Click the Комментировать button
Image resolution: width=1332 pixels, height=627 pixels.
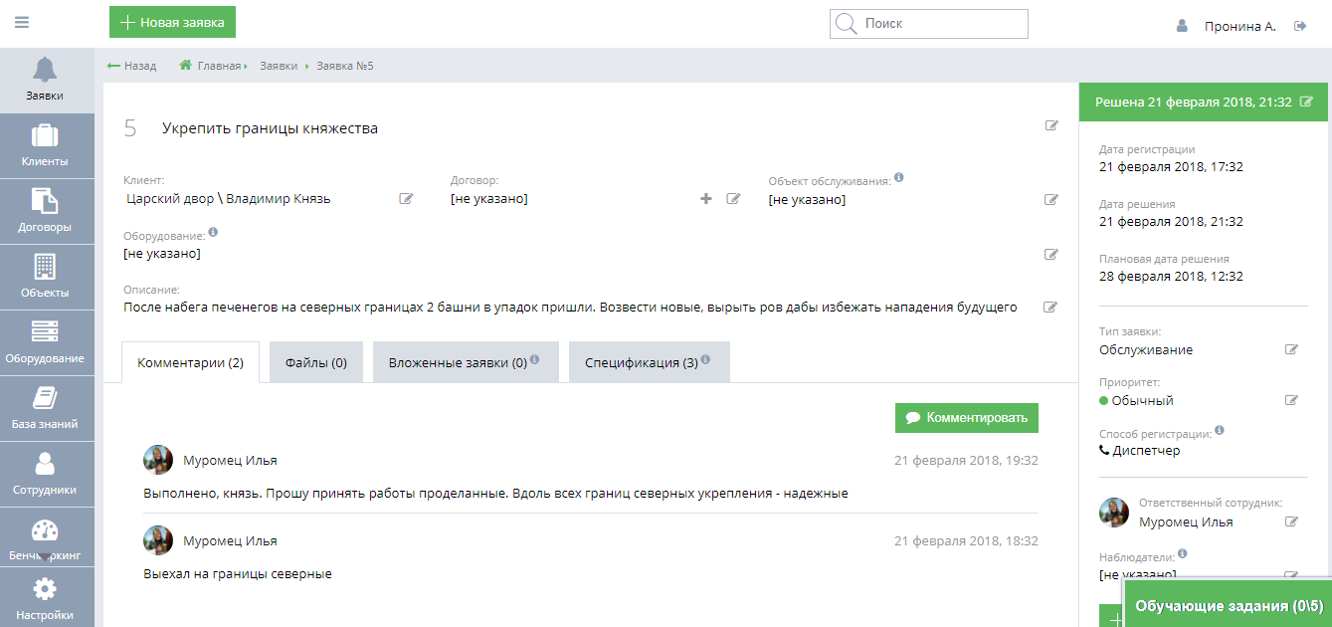pyautogui.click(x=965, y=417)
